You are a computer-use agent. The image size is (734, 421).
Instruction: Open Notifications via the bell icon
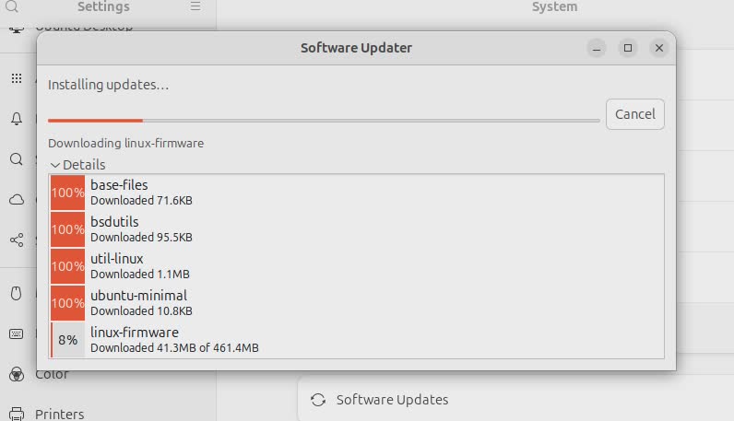tap(17, 119)
